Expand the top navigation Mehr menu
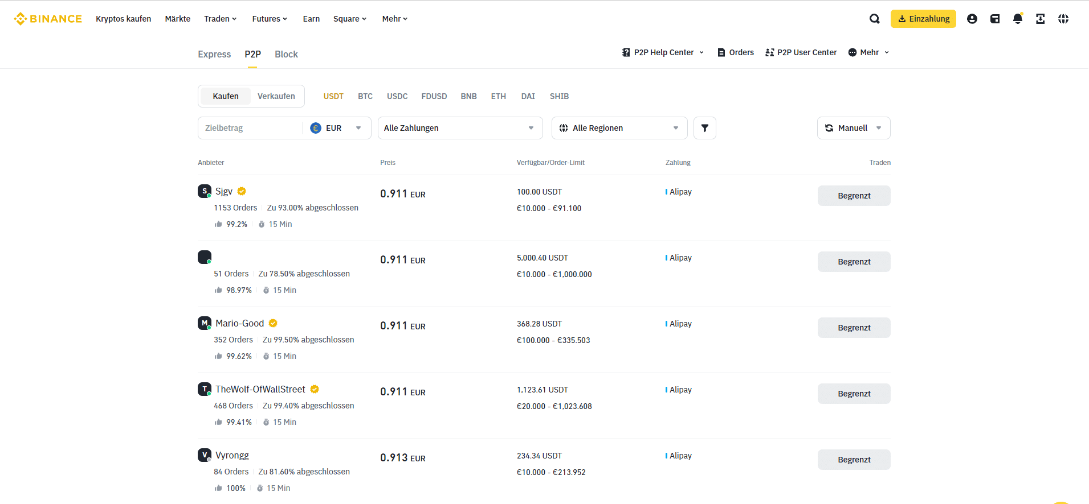1089x504 pixels. click(x=395, y=19)
